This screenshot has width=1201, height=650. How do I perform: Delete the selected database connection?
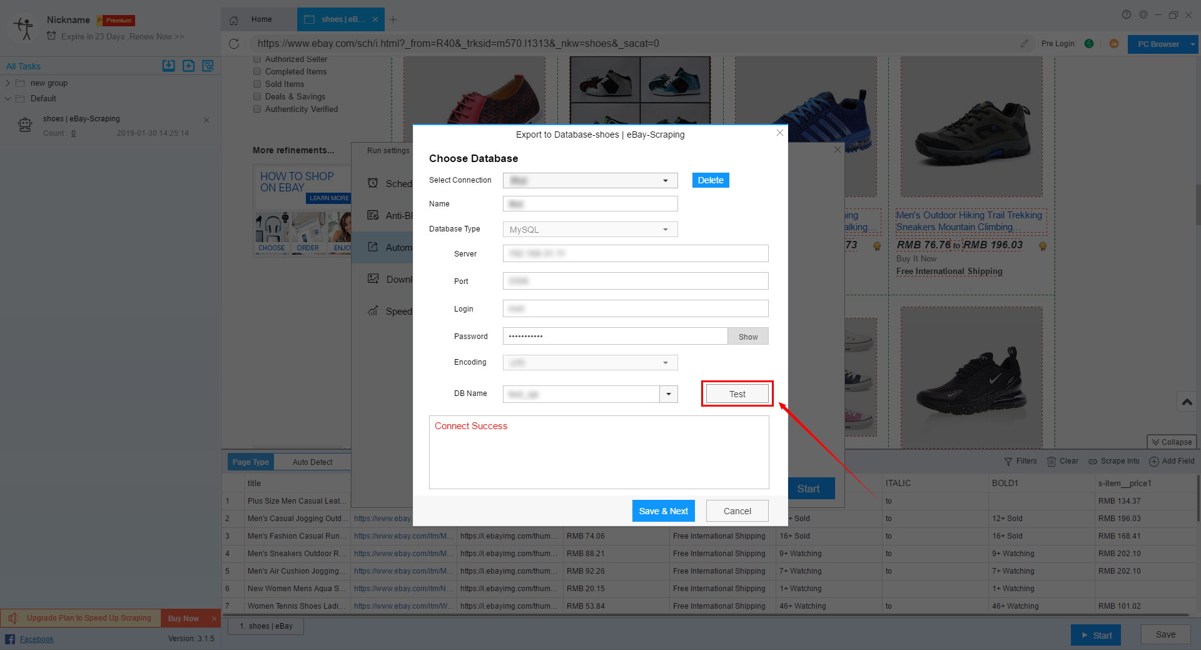click(x=711, y=180)
